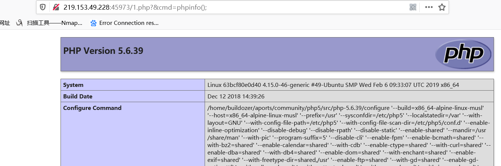The height and width of the screenshot is (166, 501).
Task: Click the configure command text block
Action: 349,135
